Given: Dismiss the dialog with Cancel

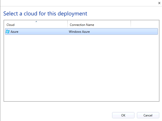Looking at the screenshot, I should click(148, 115).
